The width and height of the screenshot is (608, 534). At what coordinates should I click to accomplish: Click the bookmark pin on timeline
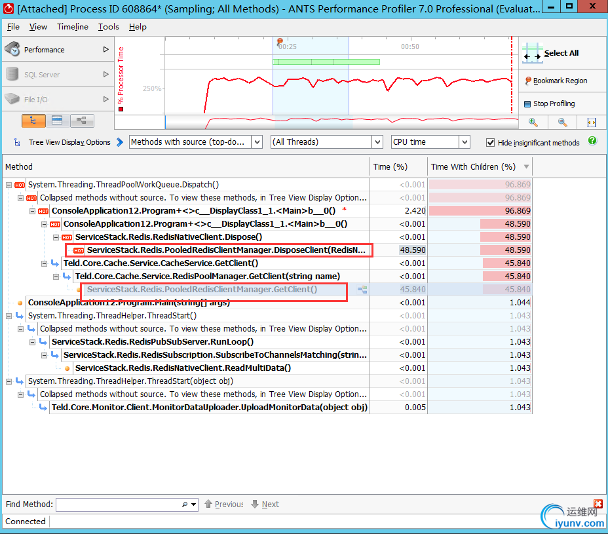(280, 41)
